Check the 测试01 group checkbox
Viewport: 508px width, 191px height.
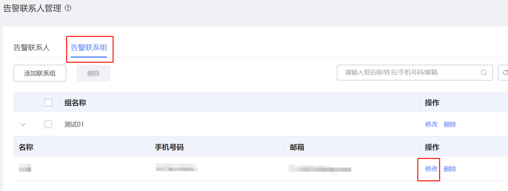click(x=48, y=124)
